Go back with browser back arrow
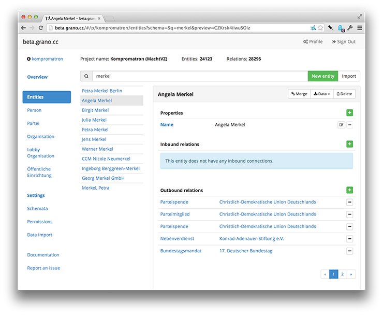Viewport: 383px width, 315px height. tap(23, 27)
